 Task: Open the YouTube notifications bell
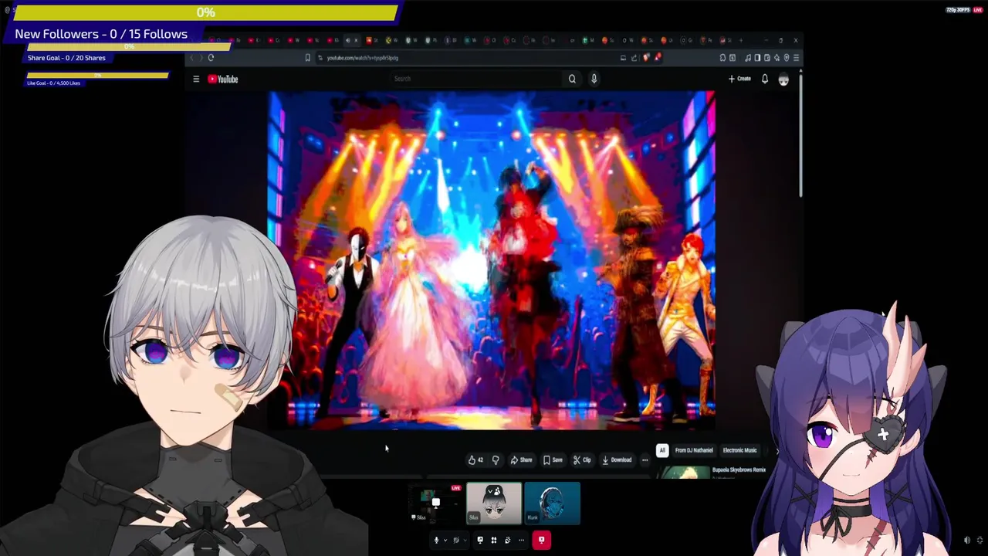tap(765, 79)
